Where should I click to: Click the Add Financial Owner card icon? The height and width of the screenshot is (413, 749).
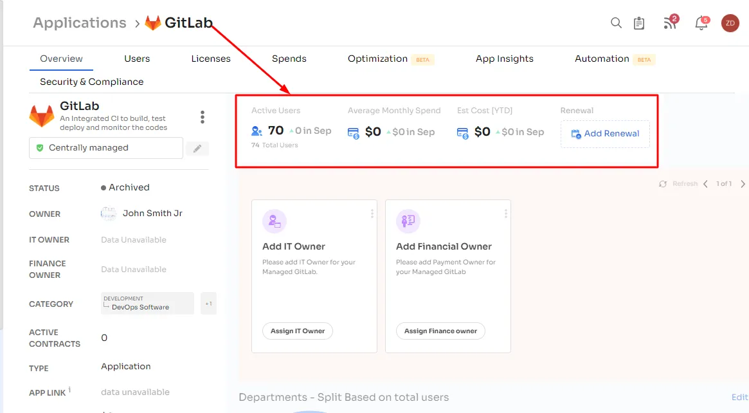408,221
